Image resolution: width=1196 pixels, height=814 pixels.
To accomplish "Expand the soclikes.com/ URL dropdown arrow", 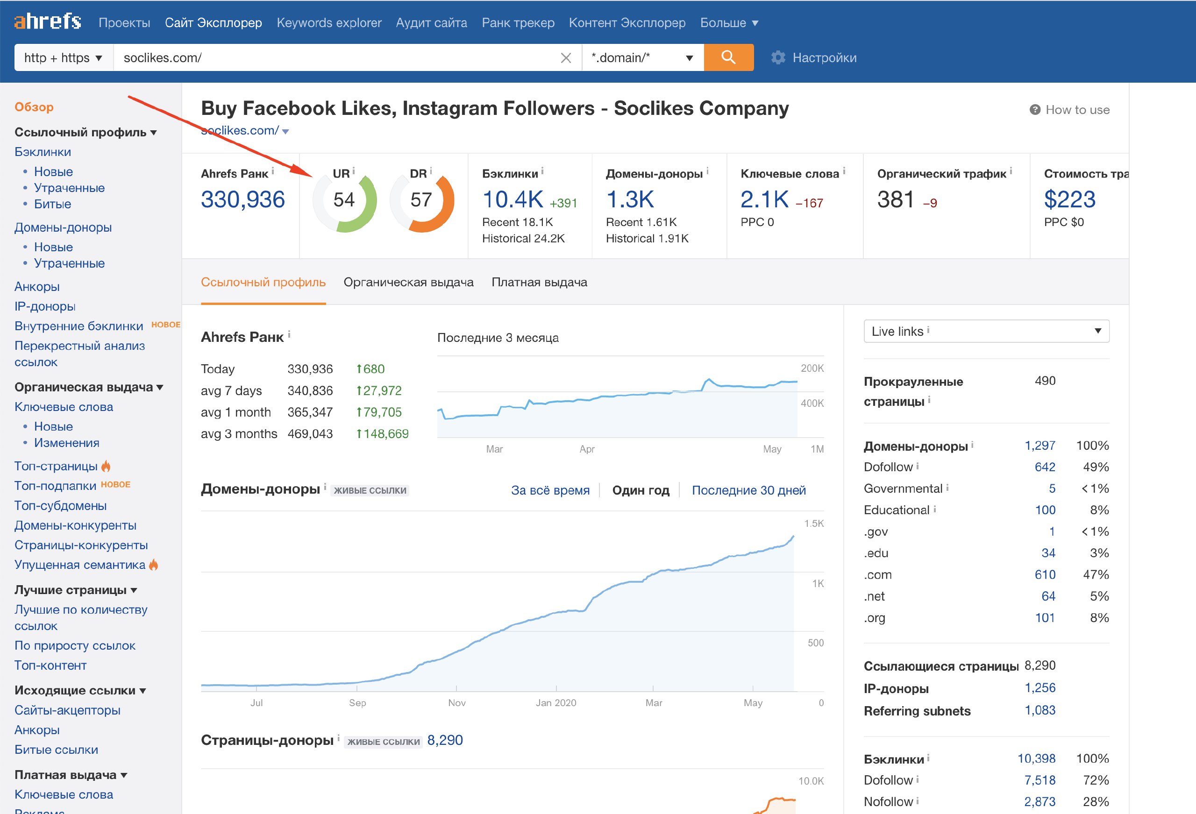I will [x=285, y=132].
